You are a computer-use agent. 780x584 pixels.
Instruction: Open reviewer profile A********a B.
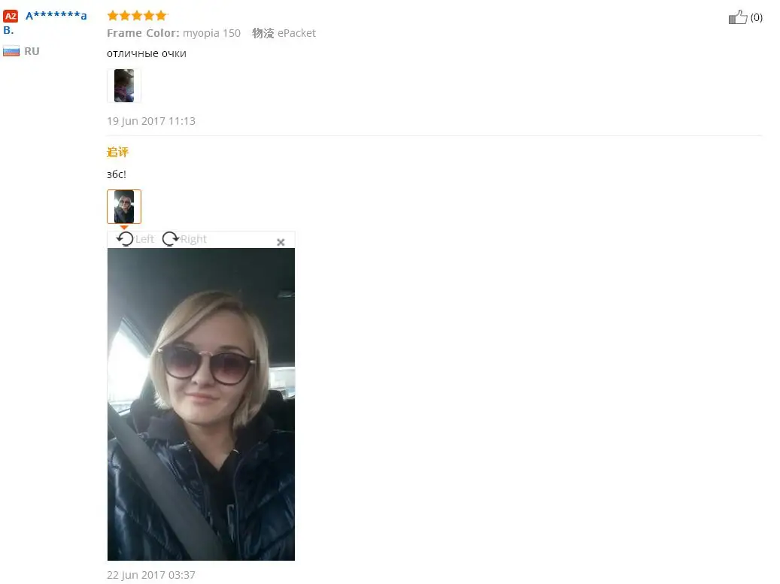(45, 23)
